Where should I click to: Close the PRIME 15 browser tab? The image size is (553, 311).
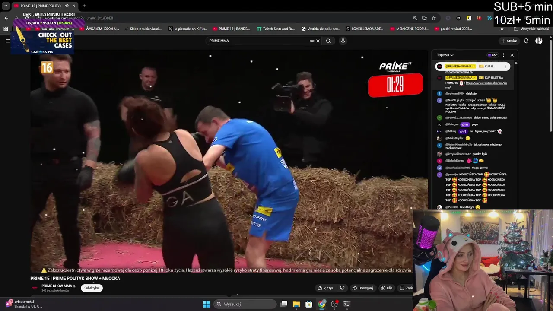coord(74,6)
